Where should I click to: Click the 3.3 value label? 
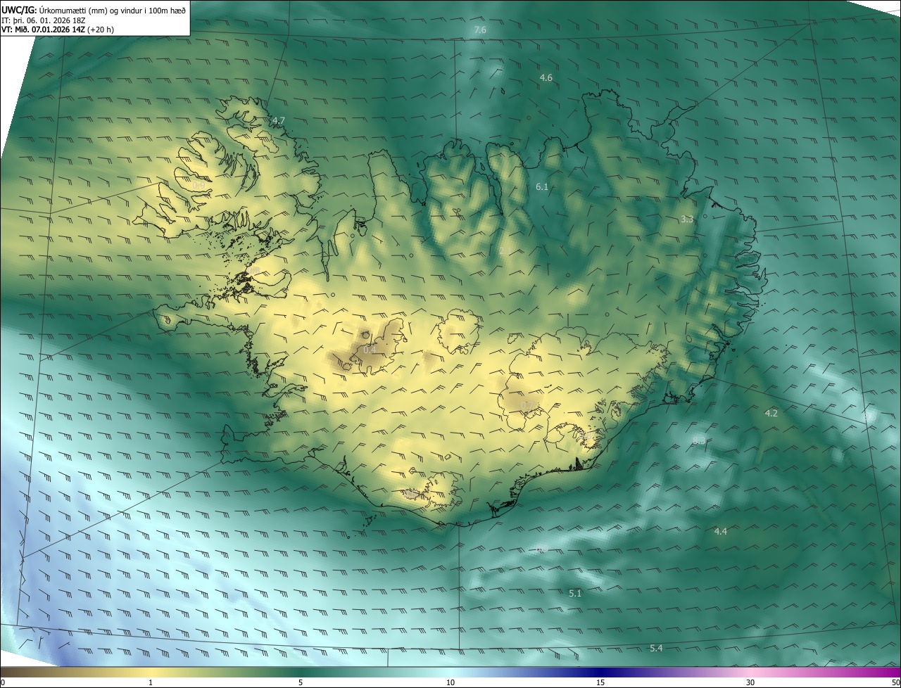coord(688,219)
